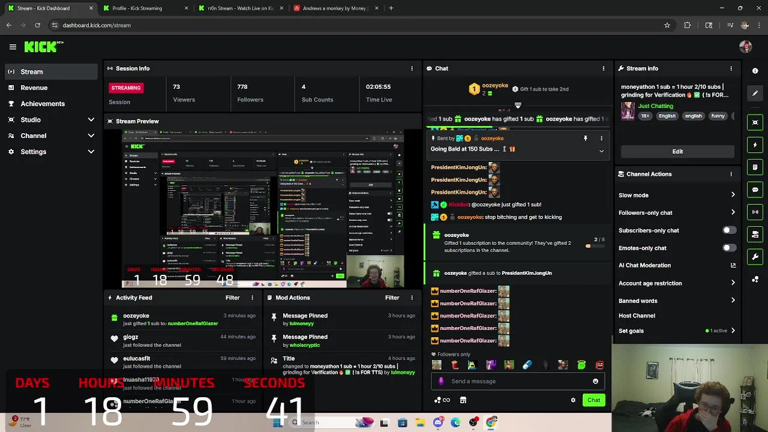Collapse the chat leaderboard arrow
Viewport: 768px width, 432px height.
coord(518,106)
